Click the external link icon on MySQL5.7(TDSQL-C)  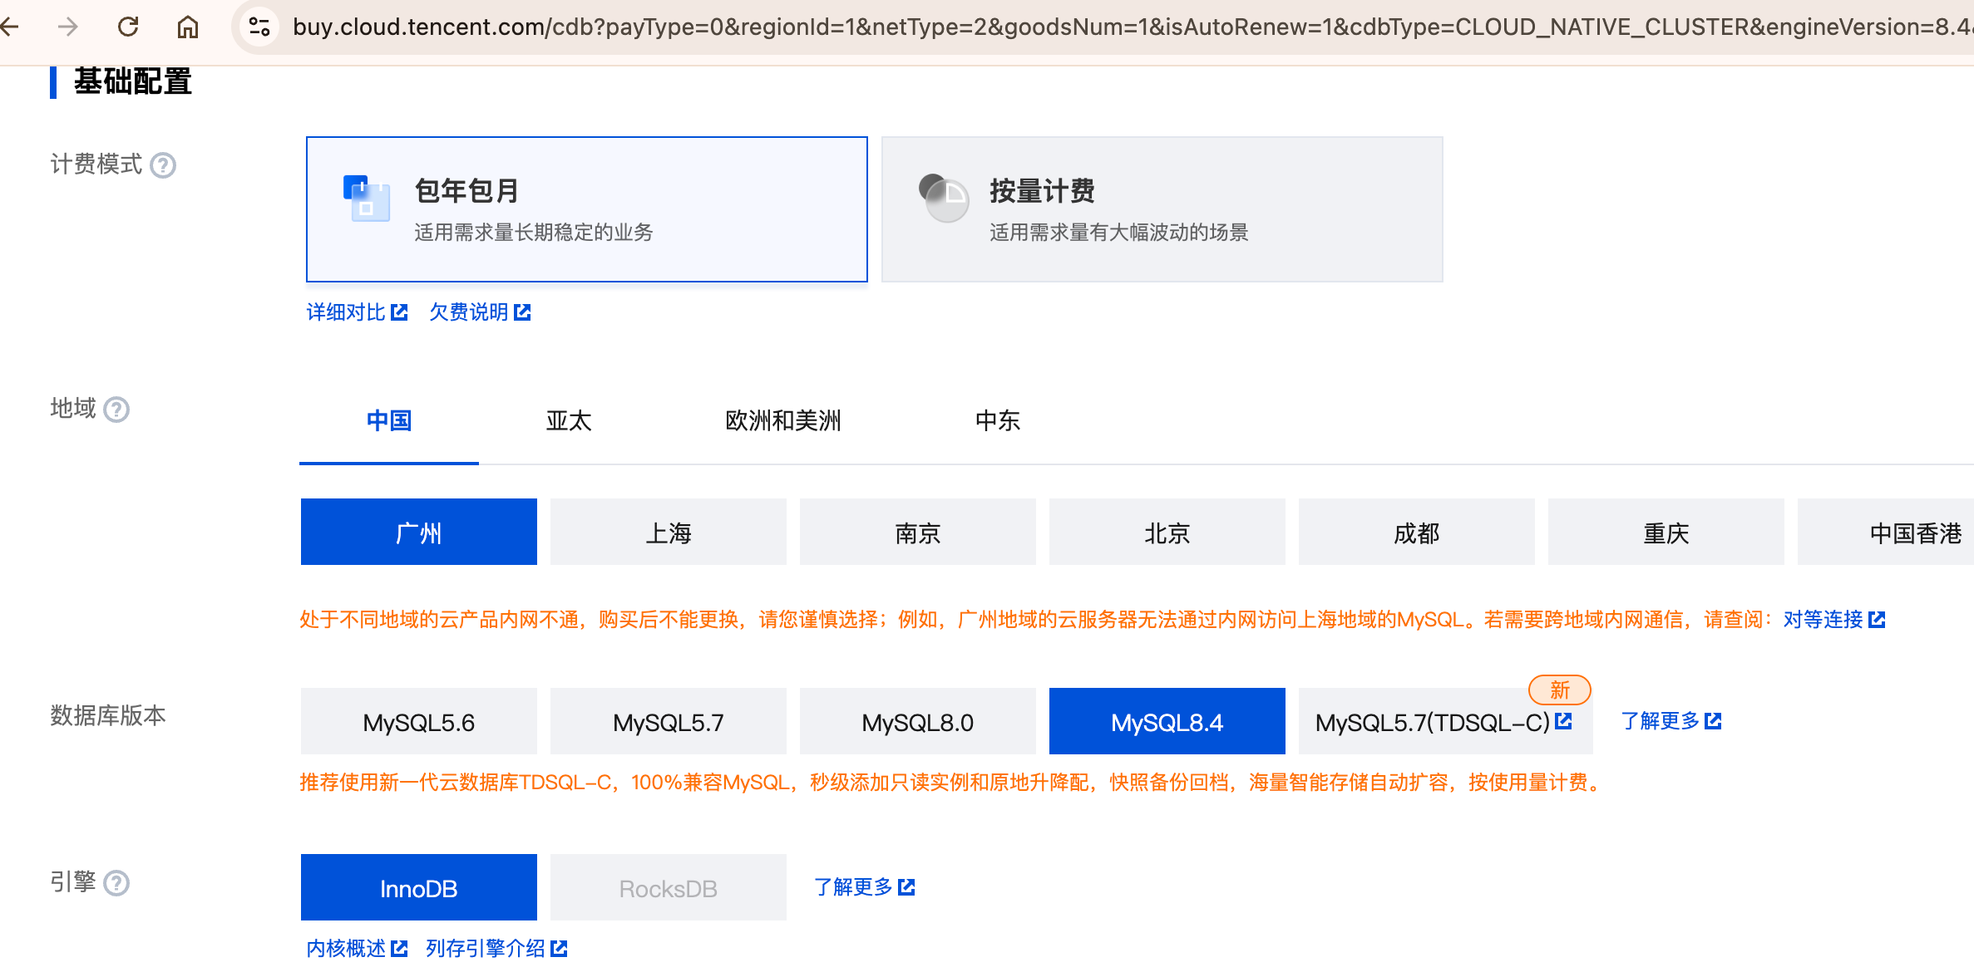(x=1564, y=721)
